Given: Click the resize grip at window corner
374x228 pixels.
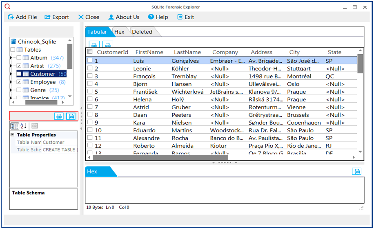Looking at the screenshot, I should click(x=361, y=208).
